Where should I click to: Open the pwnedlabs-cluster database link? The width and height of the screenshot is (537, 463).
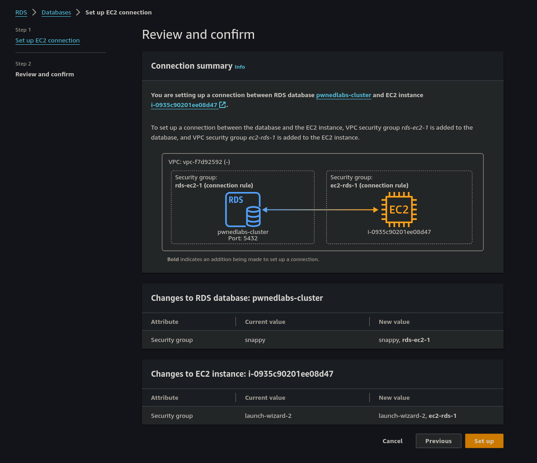(x=344, y=95)
